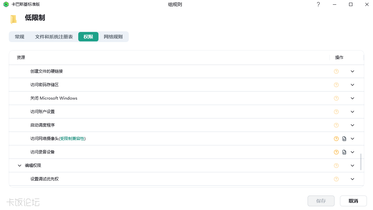Click the action icon for 关闭 Microsoft Windows
The image size is (373, 210).
[x=336, y=98]
